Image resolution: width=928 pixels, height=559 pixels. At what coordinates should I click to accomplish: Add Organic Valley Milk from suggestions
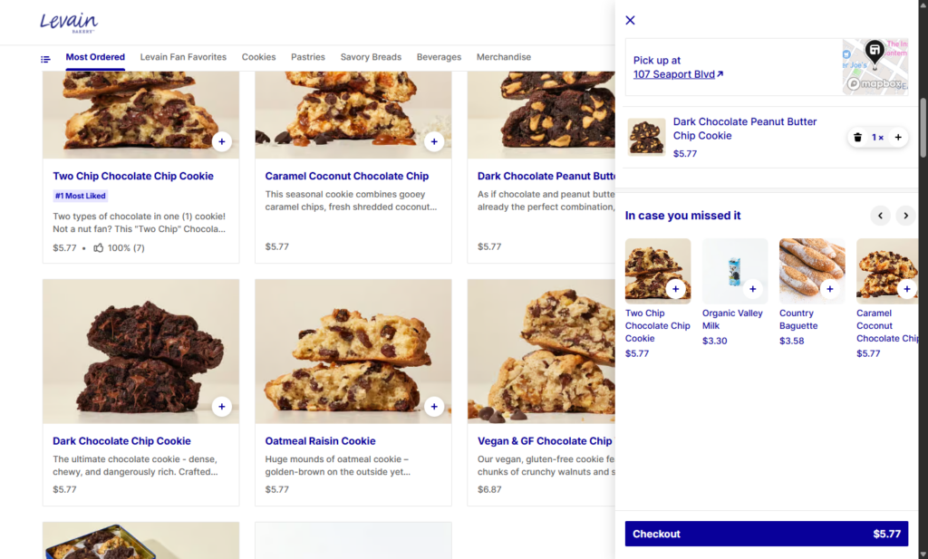[x=752, y=289]
